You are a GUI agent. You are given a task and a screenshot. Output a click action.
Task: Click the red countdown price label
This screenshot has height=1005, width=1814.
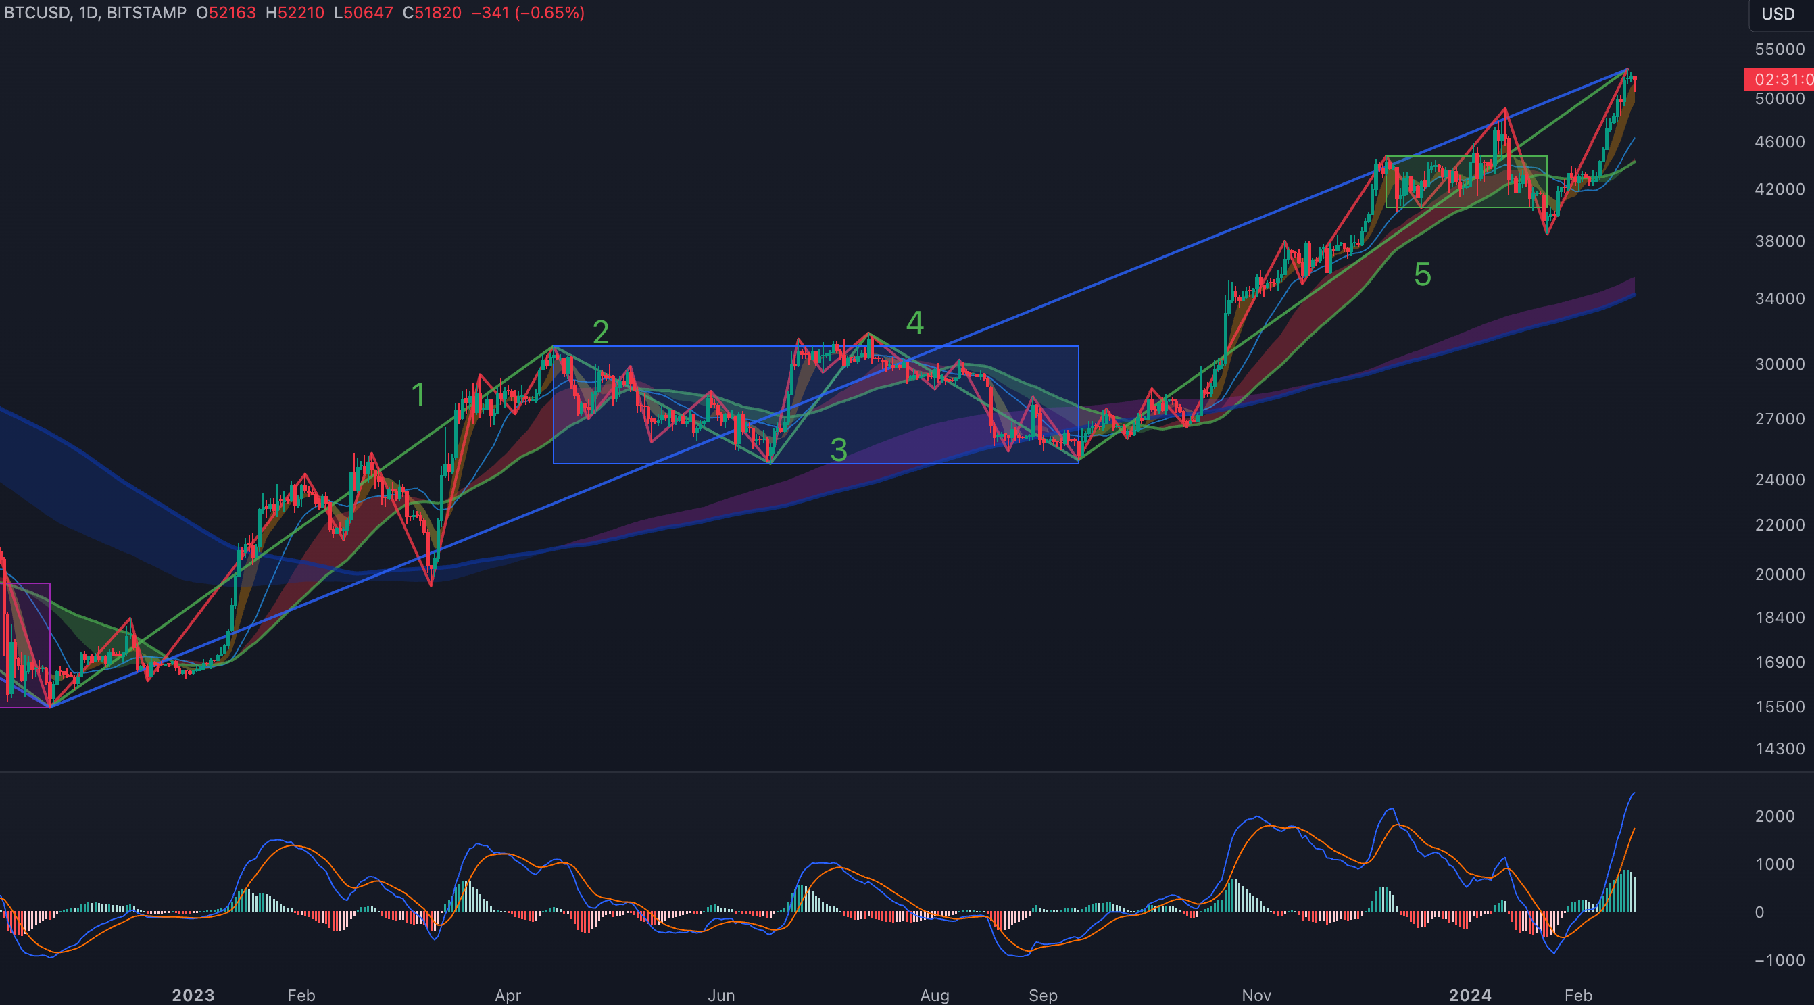point(1780,80)
